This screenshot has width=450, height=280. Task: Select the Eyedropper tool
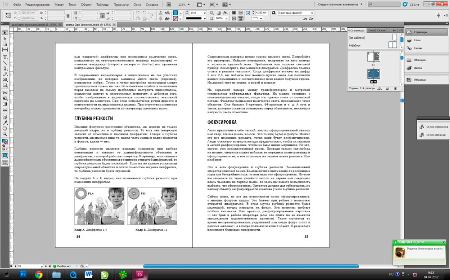[x=5, y=116]
